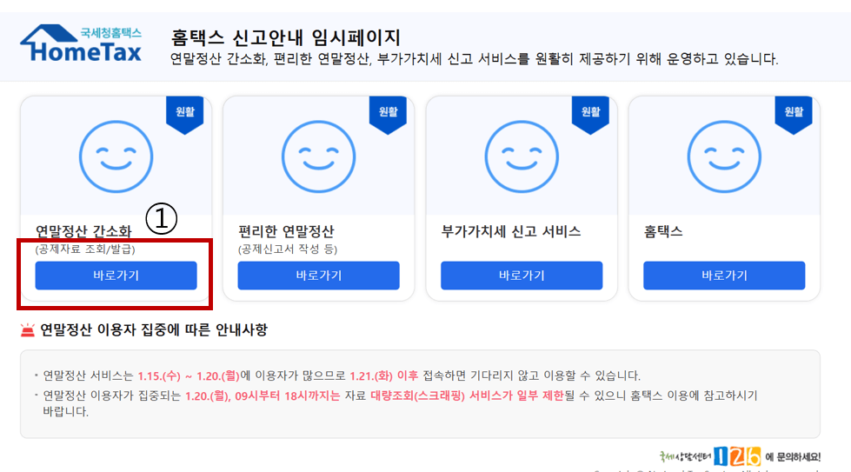The image size is (851, 472).
Task: Open 부가가치세 신고 서비스 바로가기 button
Action: click(x=522, y=276)
